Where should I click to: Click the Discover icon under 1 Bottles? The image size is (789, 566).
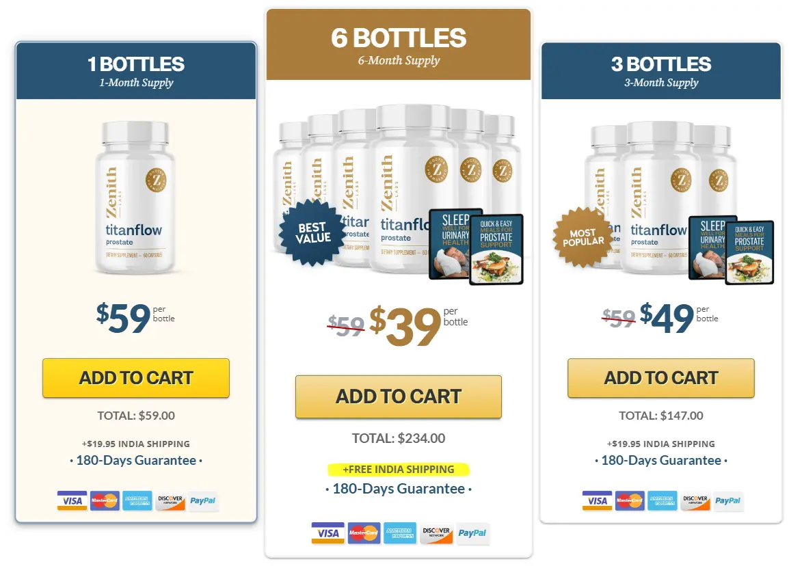point(170,501)
